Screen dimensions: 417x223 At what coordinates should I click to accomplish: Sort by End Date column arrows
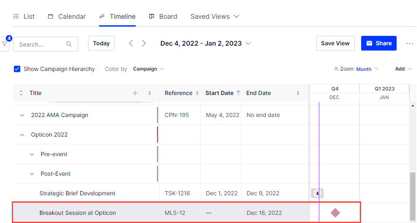point(298,93)
